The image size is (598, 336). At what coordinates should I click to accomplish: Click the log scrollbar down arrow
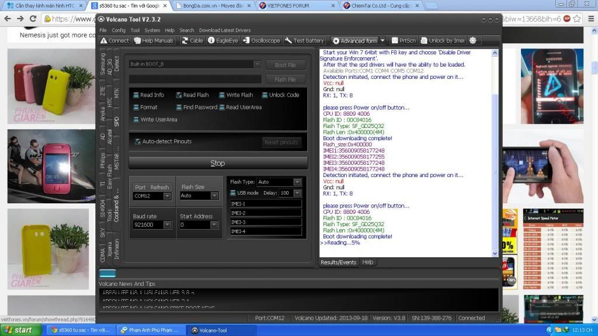(x=495, y=254)
